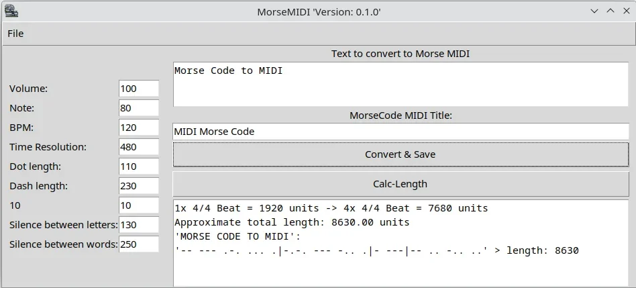Click the Volume input field

(138, 89)
